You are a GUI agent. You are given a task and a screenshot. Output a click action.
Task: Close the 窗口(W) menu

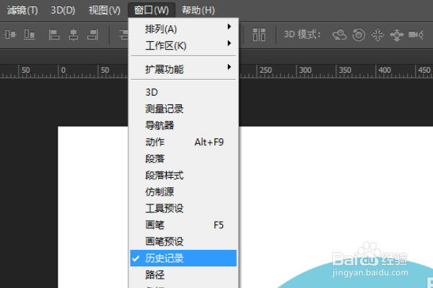152,11
